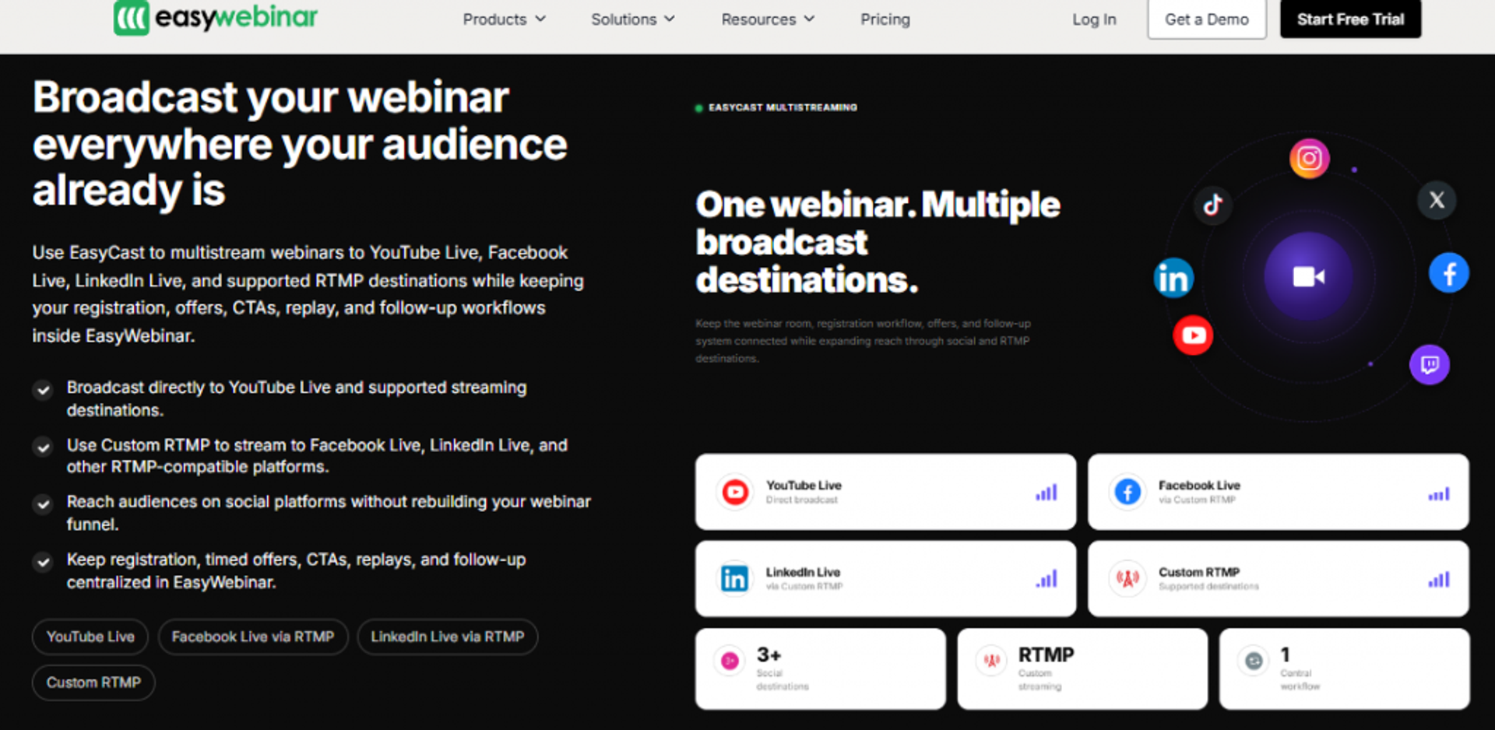
Task: Click Facebook icon in Facebook Live card
Action: 1127,492
